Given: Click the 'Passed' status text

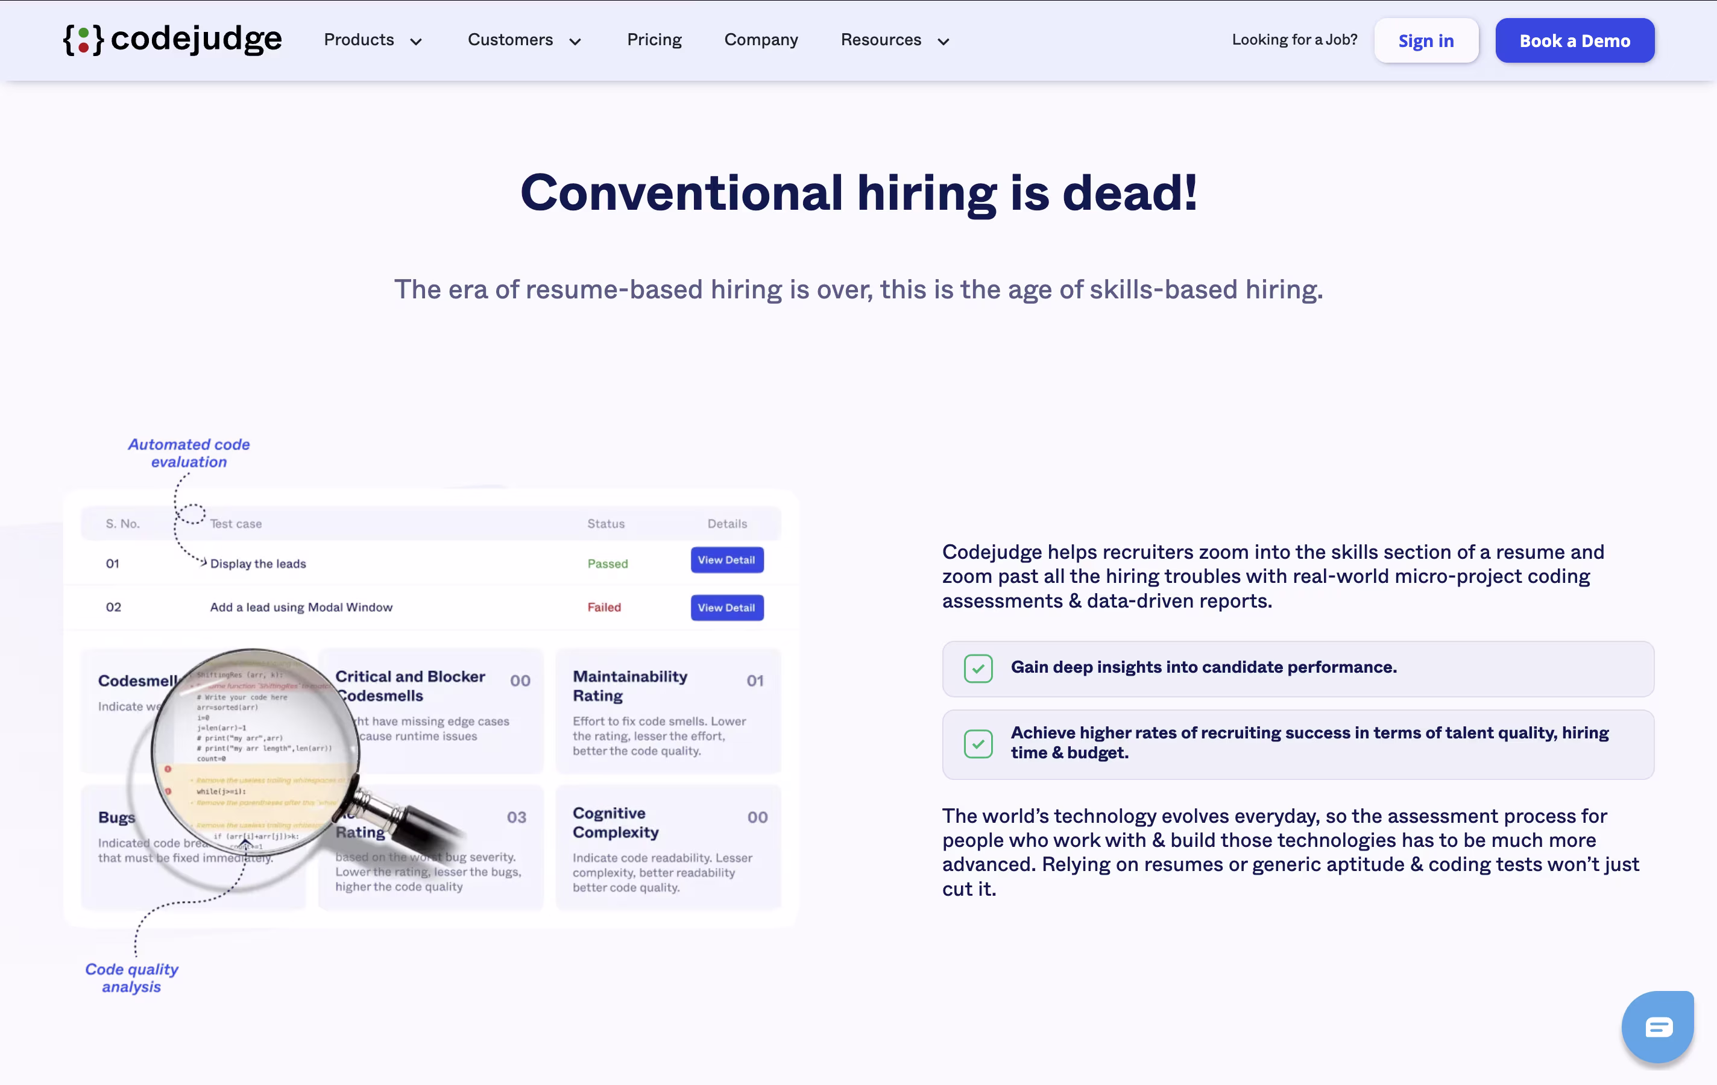Looking at the screenshot, I should (x=608, y=563).
